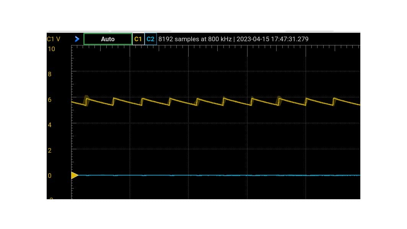Select the yellow C1 ground level marker
The height and width of the screenshot is (229, 407).
pos(75,176)
